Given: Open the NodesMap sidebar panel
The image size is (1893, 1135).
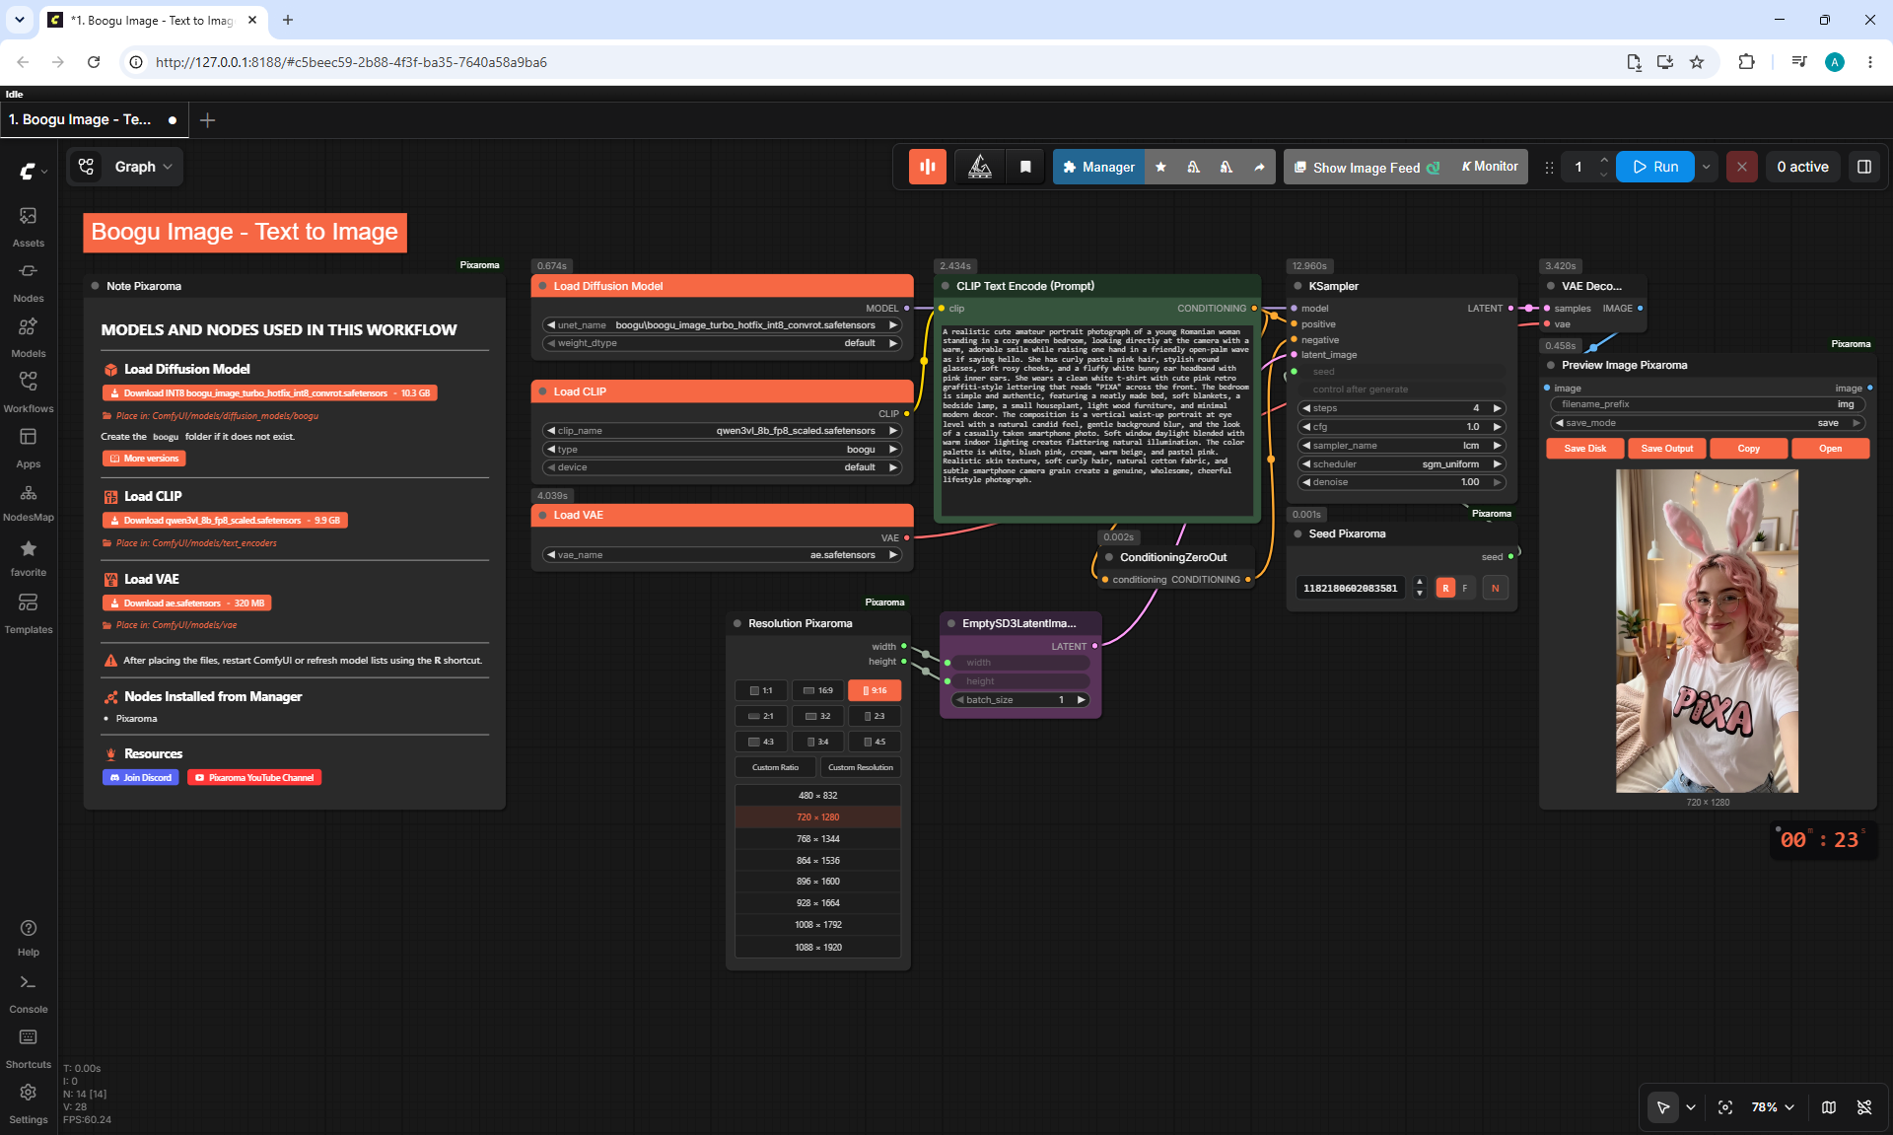Looking at the screenshot, I should pyautogui.click(x=28, y=502).
